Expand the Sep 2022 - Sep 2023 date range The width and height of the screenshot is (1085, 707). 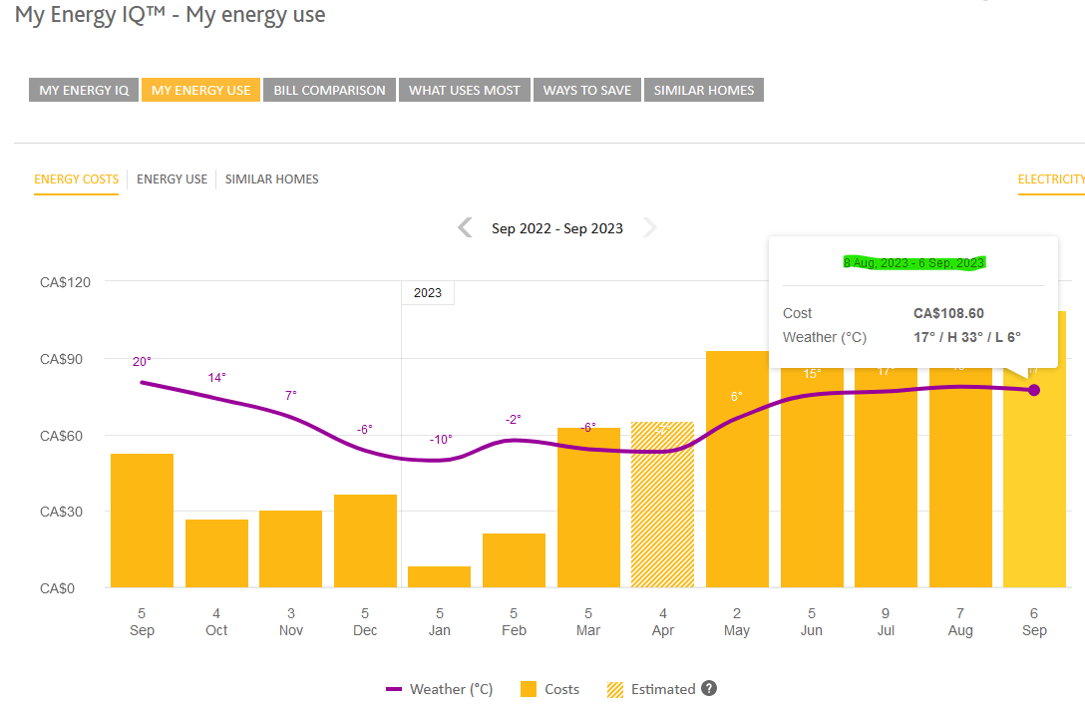click(x=557, y=227)
